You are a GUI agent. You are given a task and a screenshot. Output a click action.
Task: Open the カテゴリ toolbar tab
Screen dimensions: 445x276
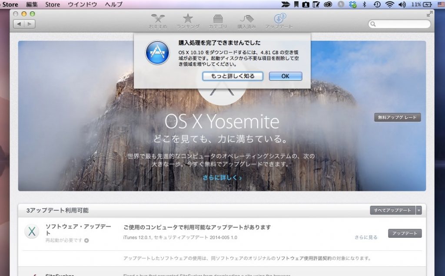click(218, 21)
